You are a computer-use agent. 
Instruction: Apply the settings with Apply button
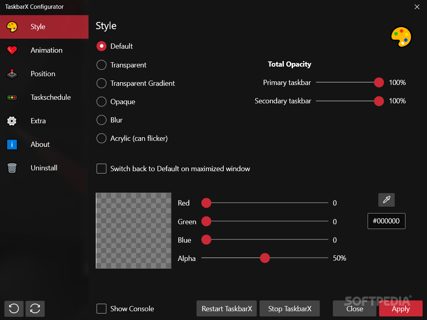(401, 308)
